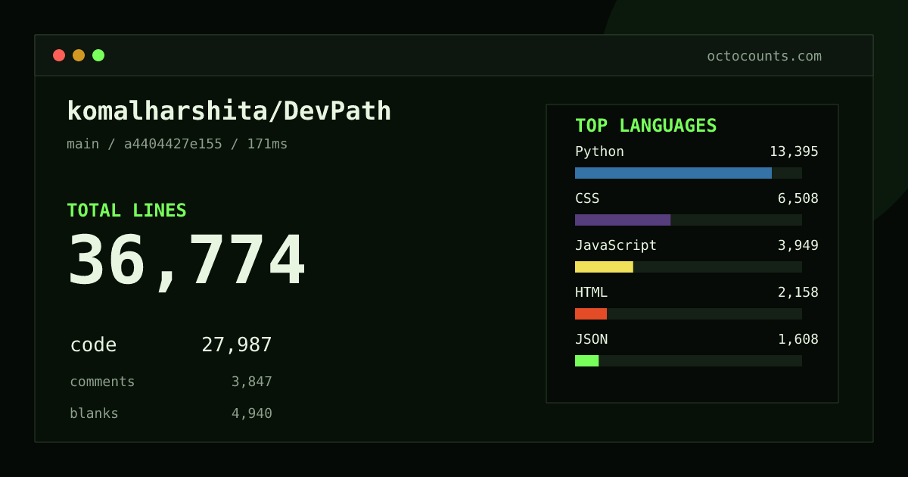Click the HTML language label
Viewport: 908px width, 477px height.
click(x=591, y=292)
